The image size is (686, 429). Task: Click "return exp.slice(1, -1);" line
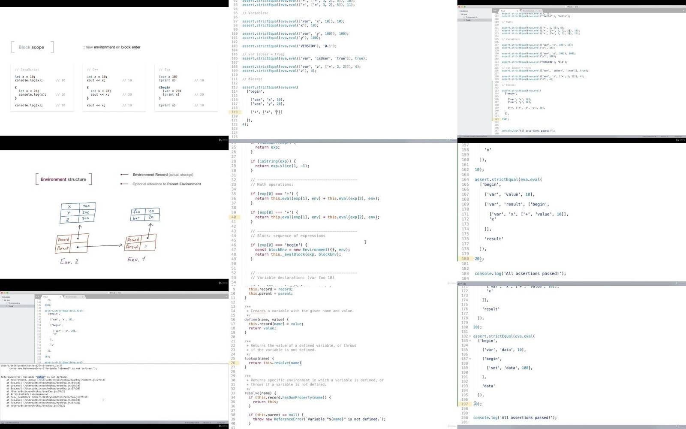(282, 166)
